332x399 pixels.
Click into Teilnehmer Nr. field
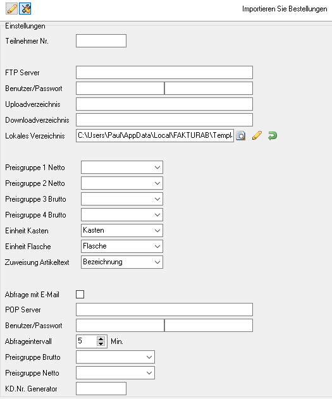(101, 40)
